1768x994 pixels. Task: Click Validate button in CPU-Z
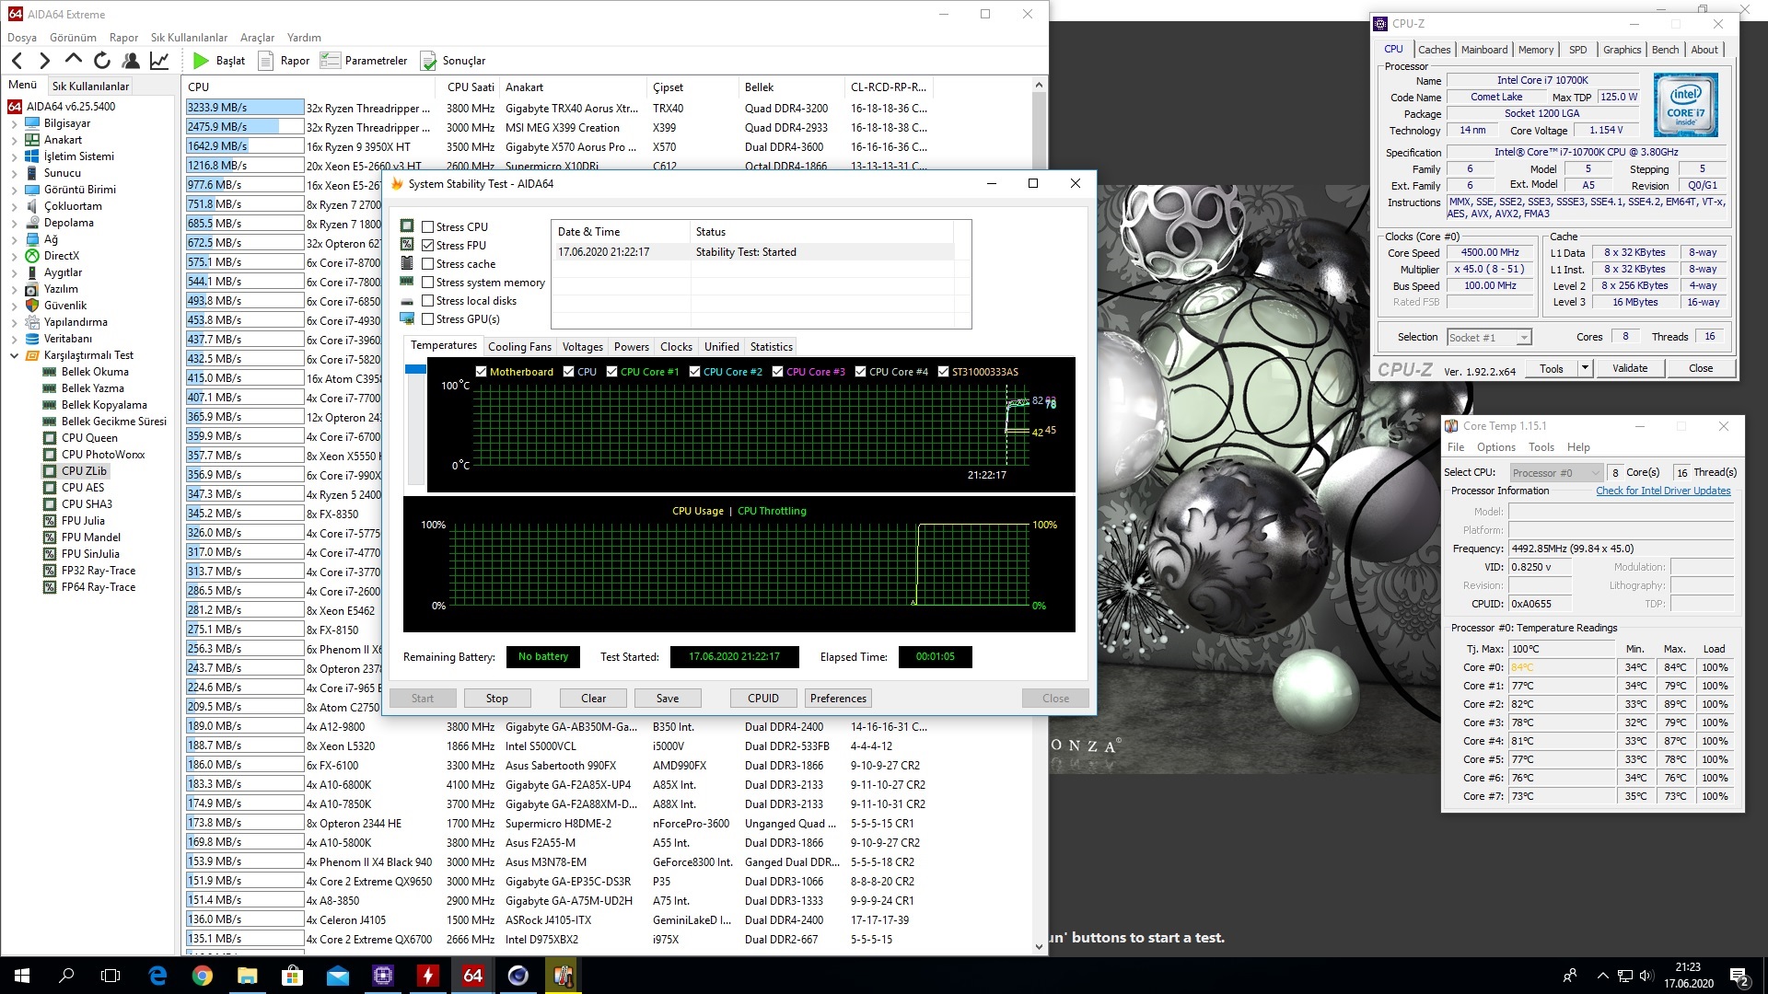1630,368
